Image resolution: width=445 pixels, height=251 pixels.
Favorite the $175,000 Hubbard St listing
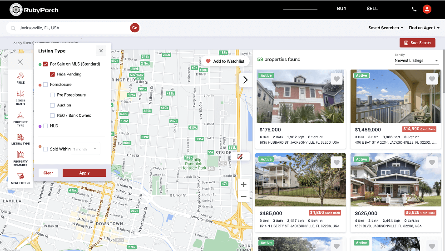click(x=336, y=79)
